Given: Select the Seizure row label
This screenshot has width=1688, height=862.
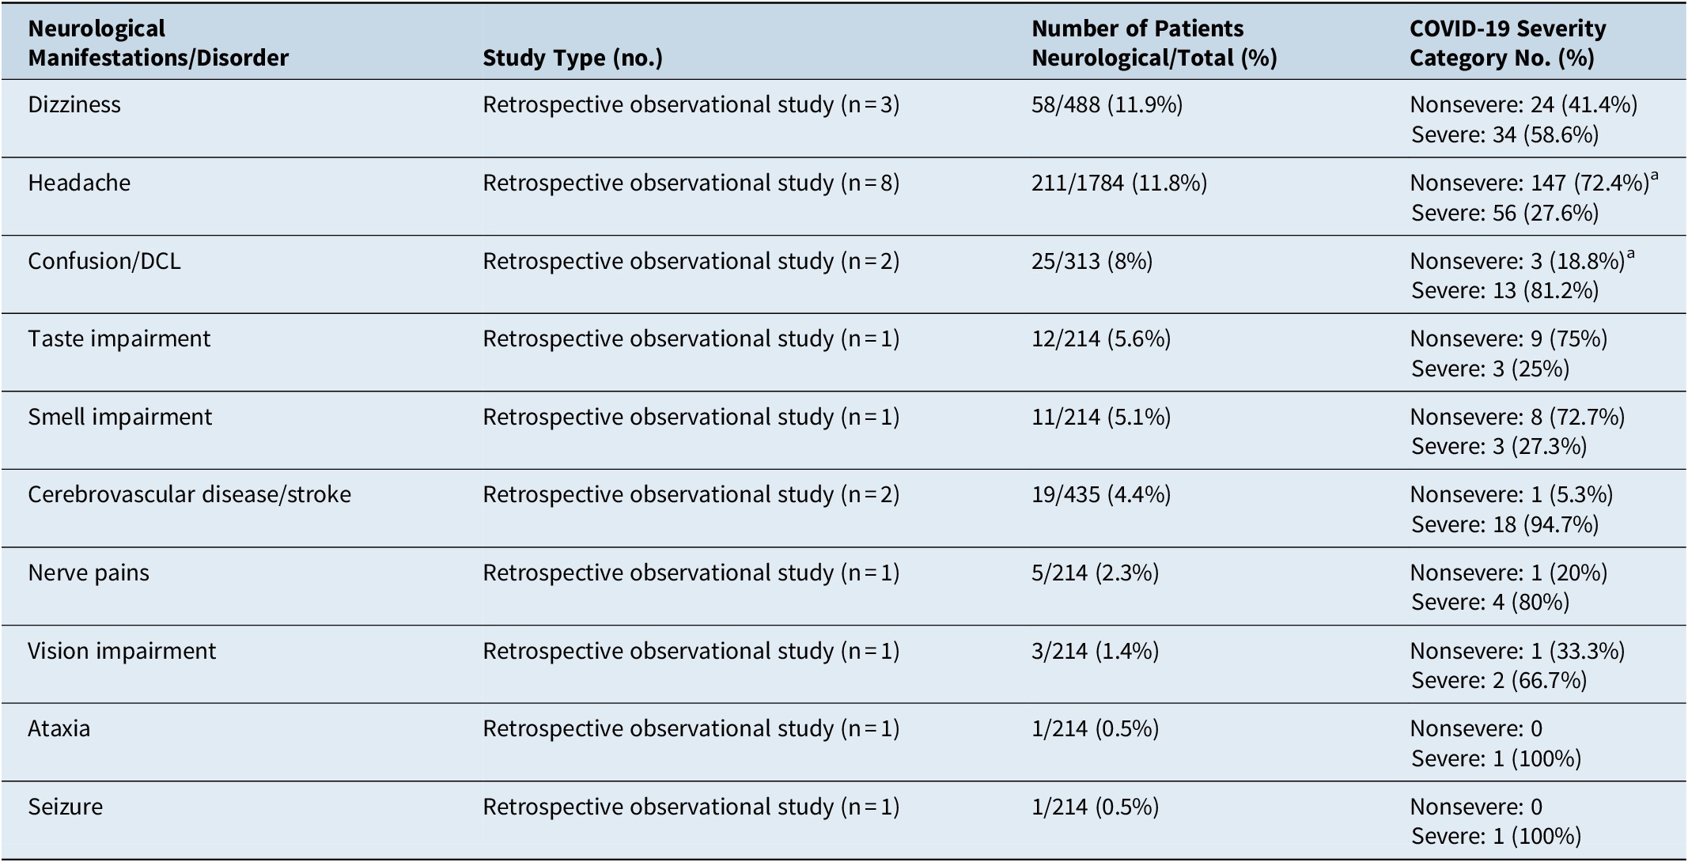Looking at the screenshot, I should click(65, 807).
